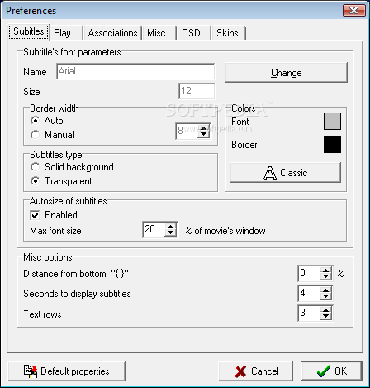Decrease manual border width value

pos(203,134)
